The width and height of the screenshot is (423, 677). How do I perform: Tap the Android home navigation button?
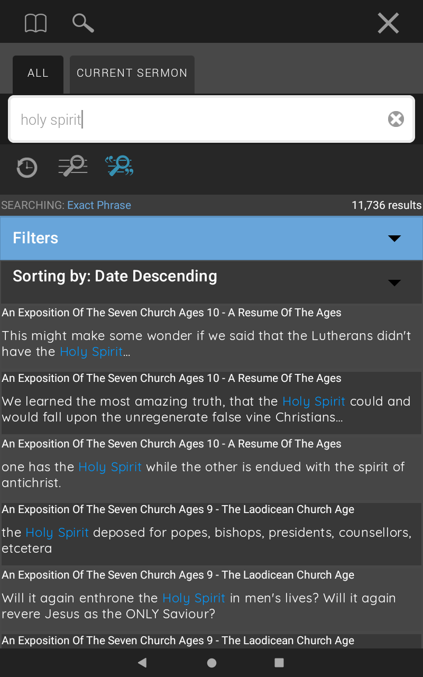pyautogui.click(x=212, y=663)
